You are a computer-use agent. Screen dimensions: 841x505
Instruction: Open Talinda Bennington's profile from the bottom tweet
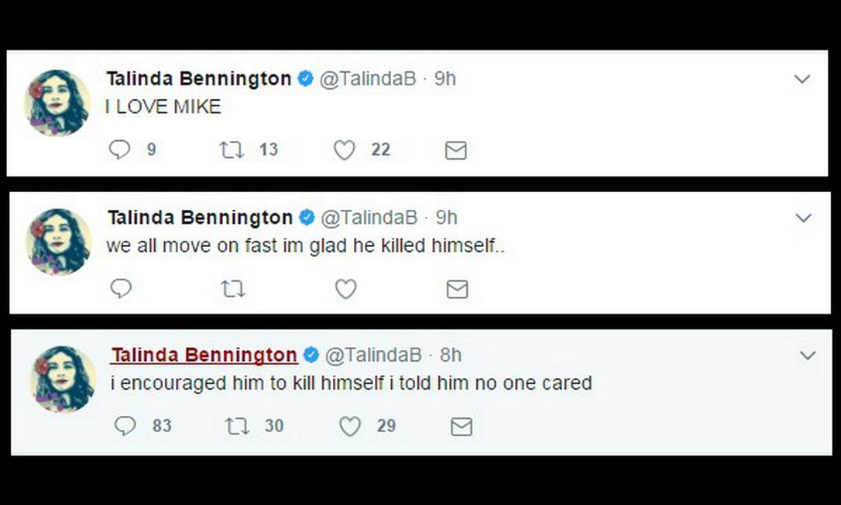pos(203,355)
